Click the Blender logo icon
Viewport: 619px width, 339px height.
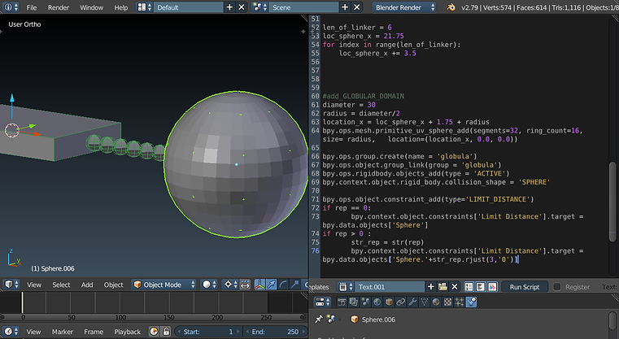point(451,7)
